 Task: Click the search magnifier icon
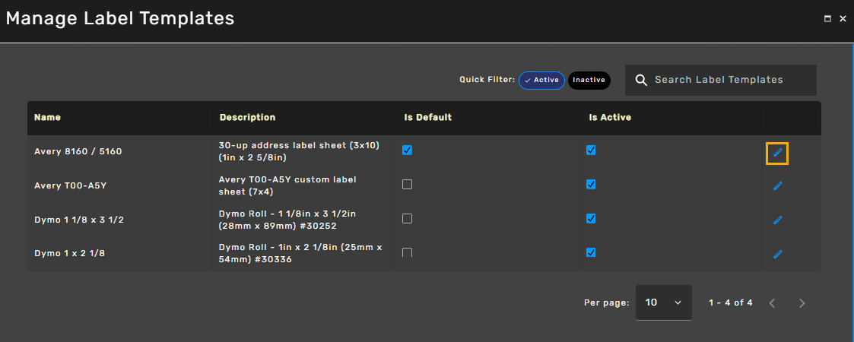pyautogui.click(x=642, y=80)
